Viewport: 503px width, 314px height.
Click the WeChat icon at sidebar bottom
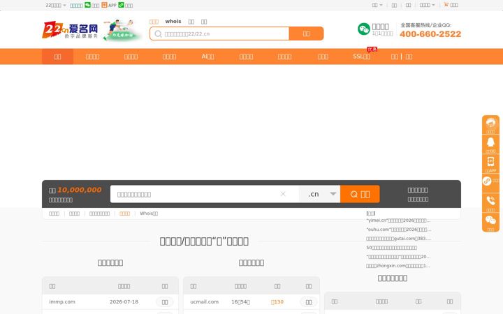(490, 220)
